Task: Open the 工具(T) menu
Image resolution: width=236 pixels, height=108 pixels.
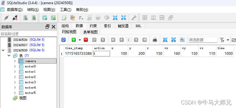Action: click(x=66, y=10)
